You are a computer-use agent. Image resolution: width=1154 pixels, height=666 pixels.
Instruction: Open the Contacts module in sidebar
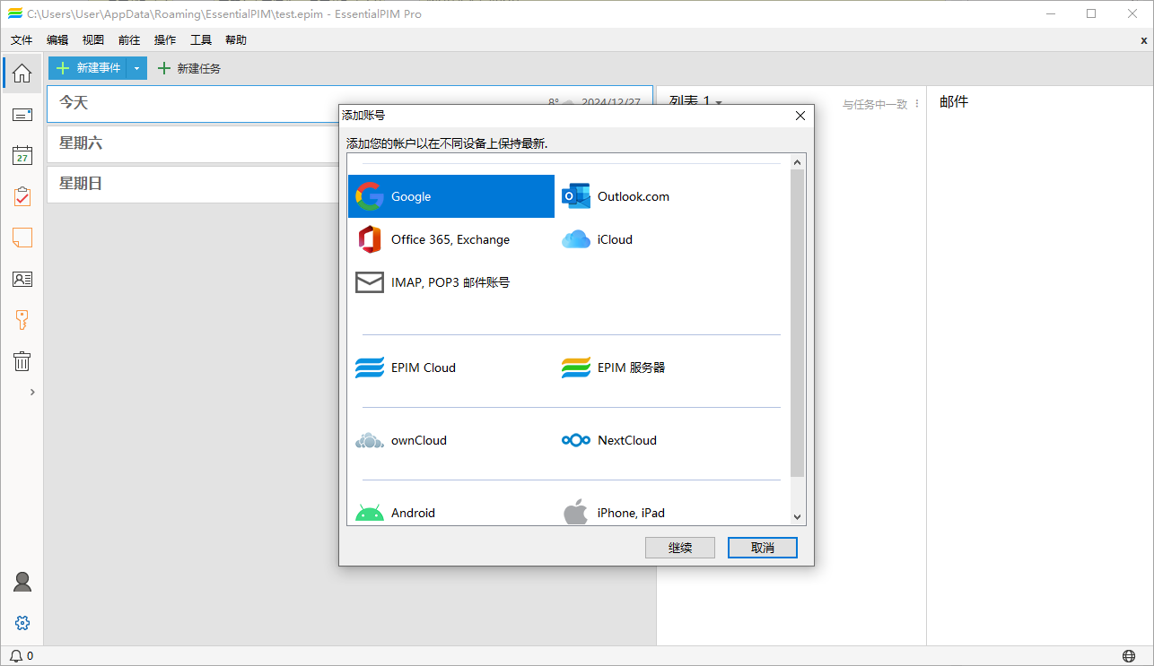pos(22,279)
